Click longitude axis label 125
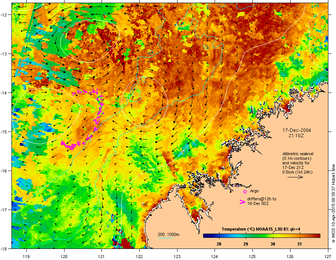The image size is (336, 260). point(252,256)
